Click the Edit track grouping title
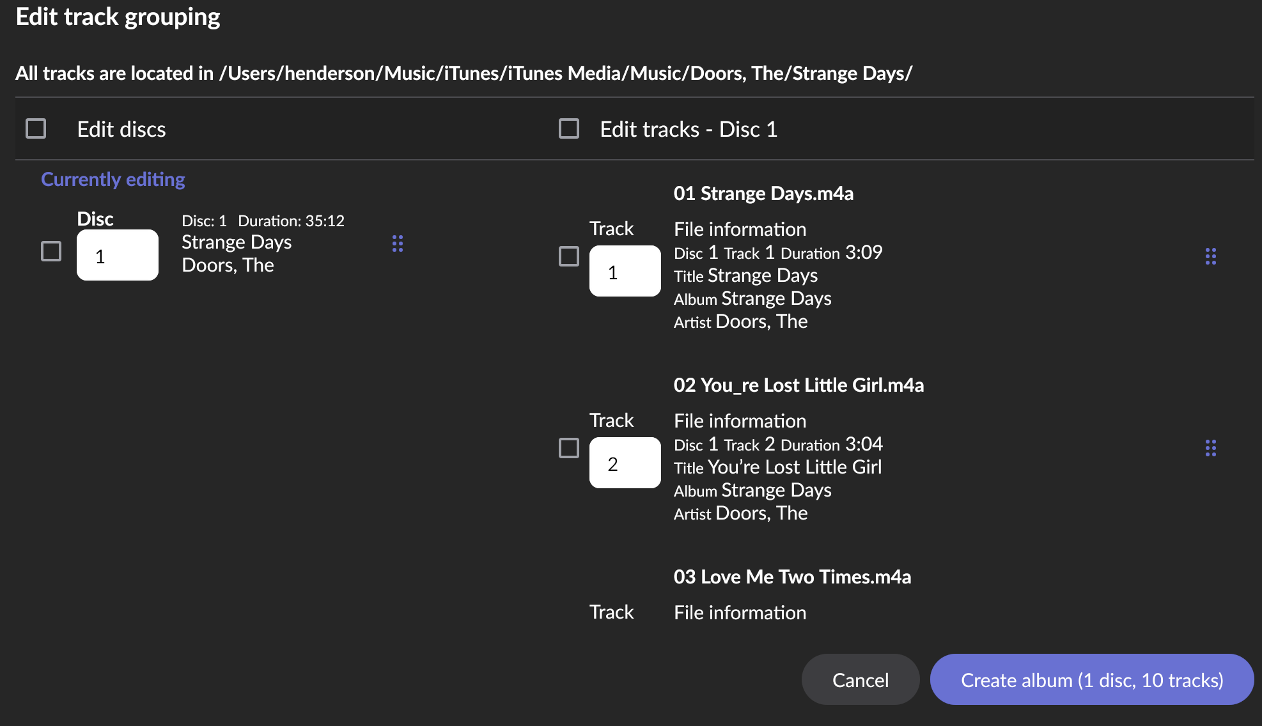Screen dimensions: 1262x726 [118, 17]
